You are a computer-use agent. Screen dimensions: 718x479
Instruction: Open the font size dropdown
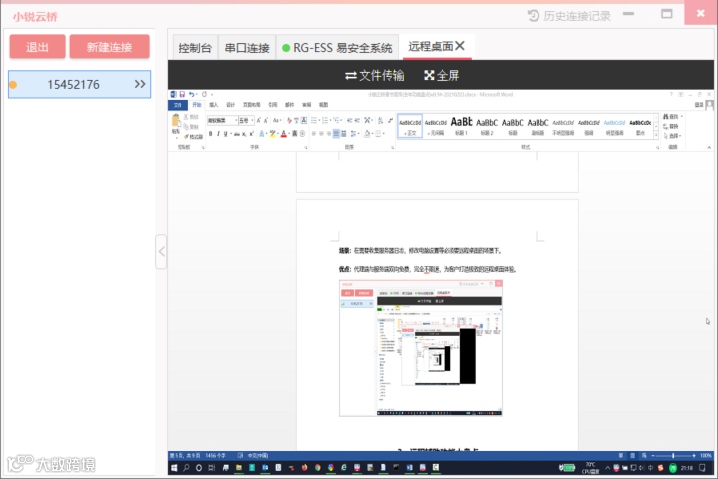[252, 120]
